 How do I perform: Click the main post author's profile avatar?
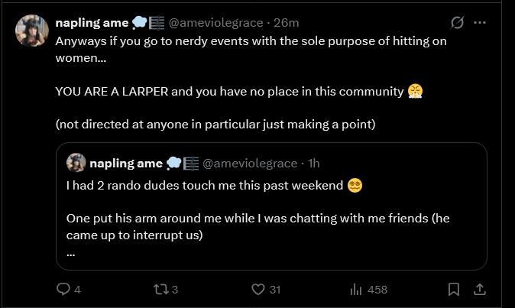[33, 31]
